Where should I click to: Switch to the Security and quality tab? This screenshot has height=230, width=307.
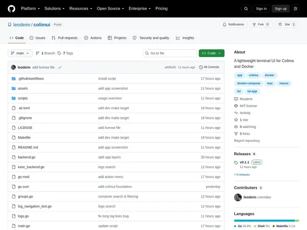(x=151, y=38)
